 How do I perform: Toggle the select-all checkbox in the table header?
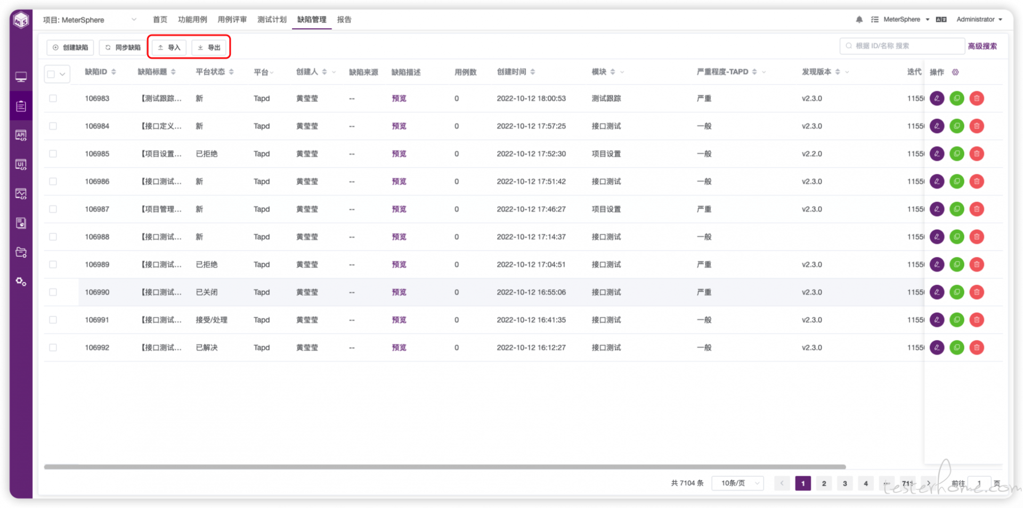51,74
